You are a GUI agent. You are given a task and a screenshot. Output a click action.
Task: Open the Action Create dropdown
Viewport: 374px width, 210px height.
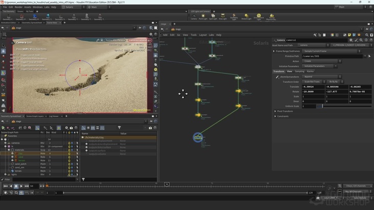click(x=322, y=61)
